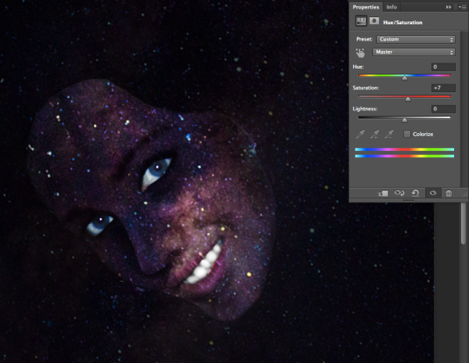This screenshot has height=363, width=469.
Task: Reset adjustment to defaults
Action: (414, 192)
